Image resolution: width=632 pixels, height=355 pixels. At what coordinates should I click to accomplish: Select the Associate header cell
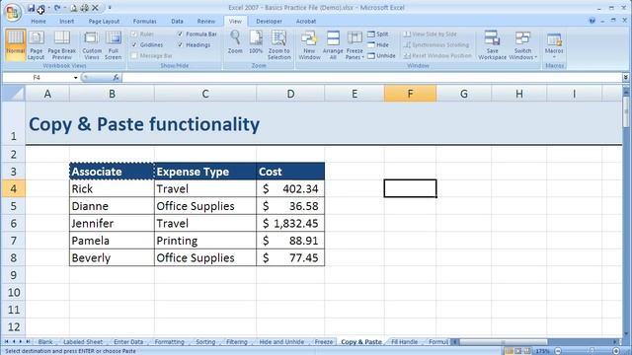pyautogui.click(x=112, y=171)
